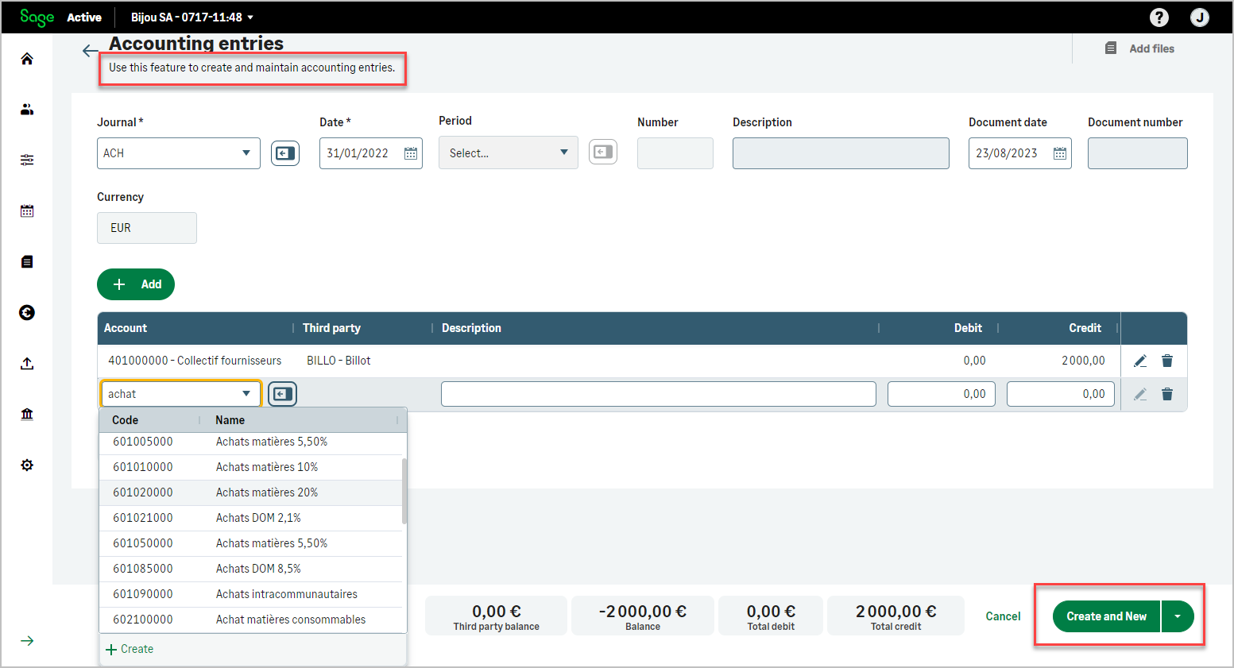The image size is (1234, 668).
Task: Sort by Debit column header
Action: [x=968, y=328]
